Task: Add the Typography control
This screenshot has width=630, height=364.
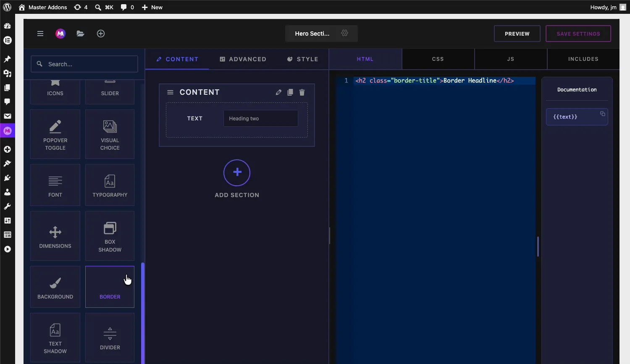Action: click(x=110, y=185)
